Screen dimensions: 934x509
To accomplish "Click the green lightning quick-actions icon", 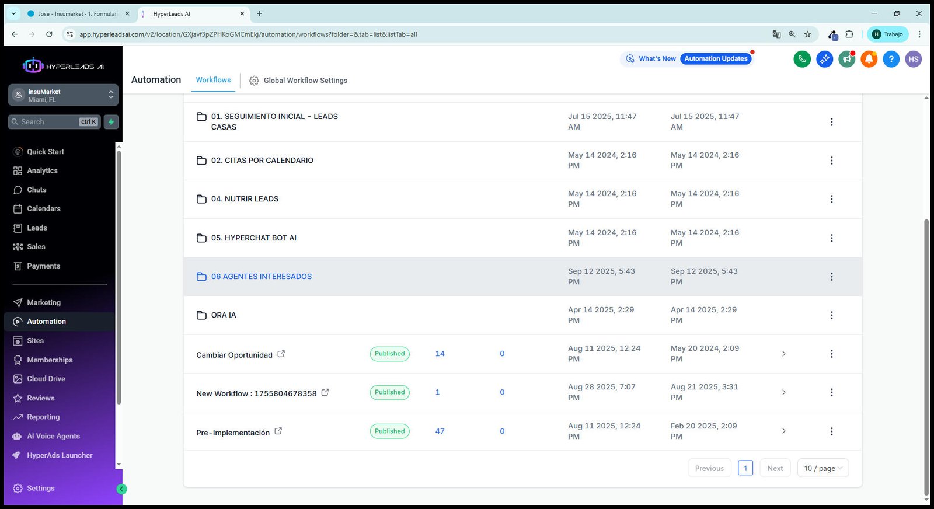I will pyautogui.click(x=111, y=121).
